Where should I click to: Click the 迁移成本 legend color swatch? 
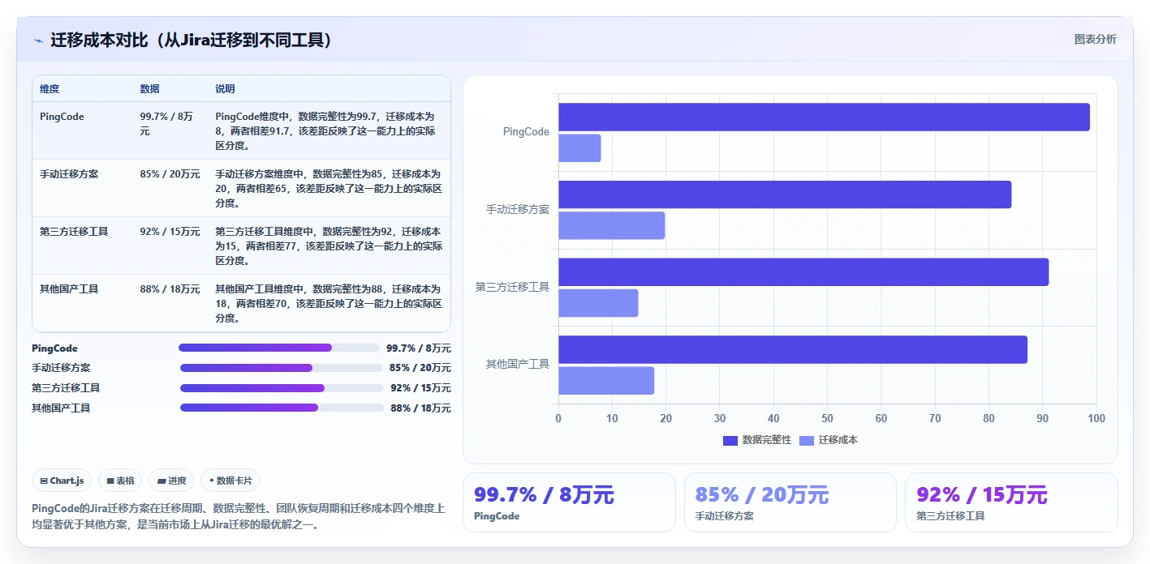pos(807,440)
